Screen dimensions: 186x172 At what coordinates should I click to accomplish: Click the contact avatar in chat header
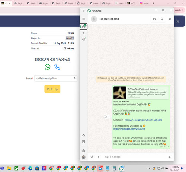tap(94, 19)
